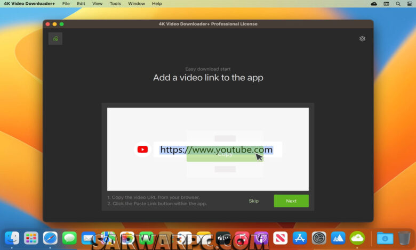
Task: Open the File menu
Action: [x=66, y=4]
